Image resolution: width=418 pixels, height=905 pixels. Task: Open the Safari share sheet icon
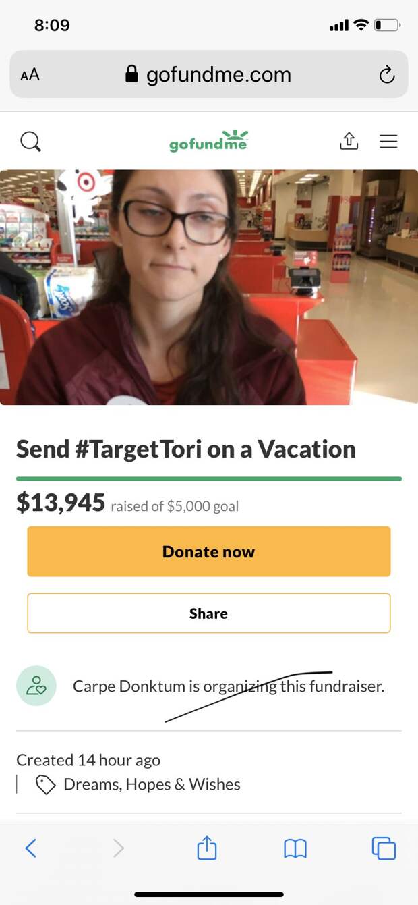point(207,848)
